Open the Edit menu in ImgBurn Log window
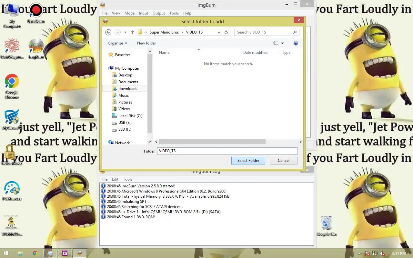Screen dimensions: 413x258 115,179
